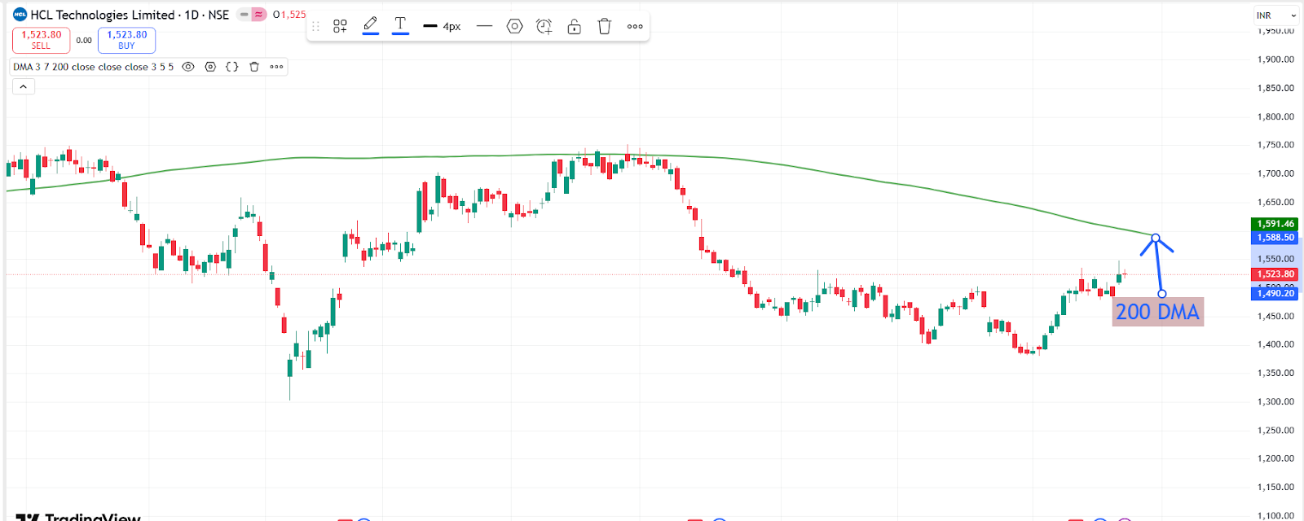This screenshot has width=1304, height=521.
Task: Open drawing settings hexagon icon
Action: [514, 26]
